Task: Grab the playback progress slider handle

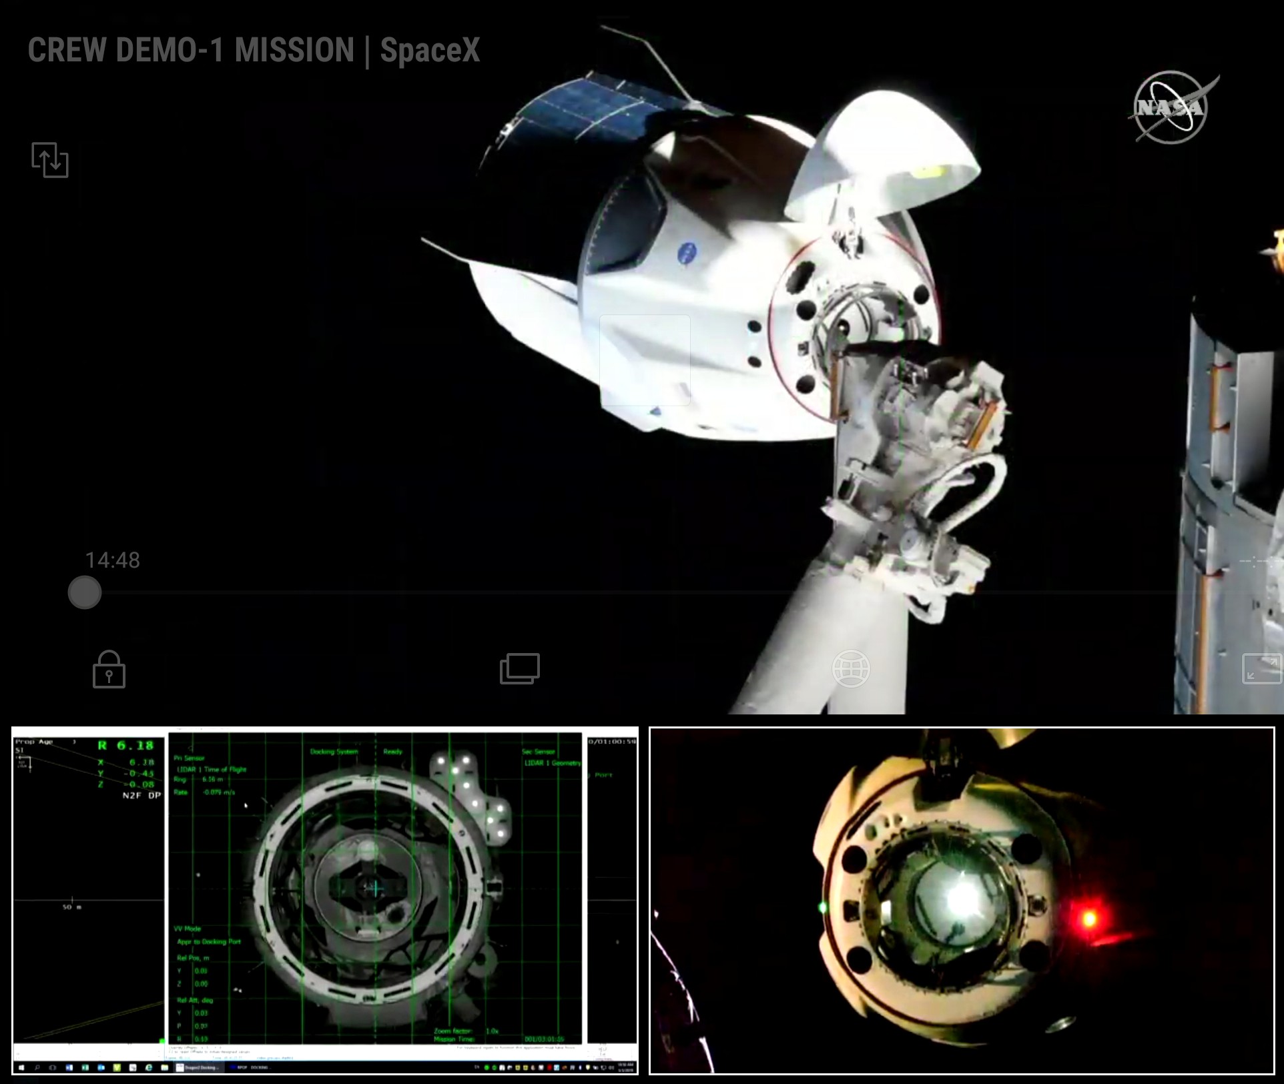Action: click(85, 592)
